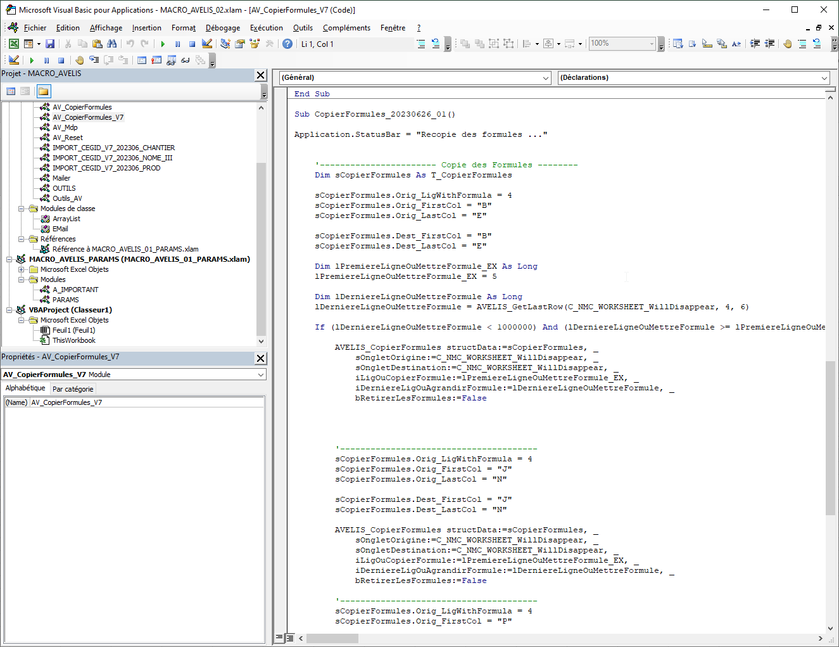This screenshot has width=839, height=647.
Task: Click the Indent icon in Edit toolbar
Action: tap(755, 44)
